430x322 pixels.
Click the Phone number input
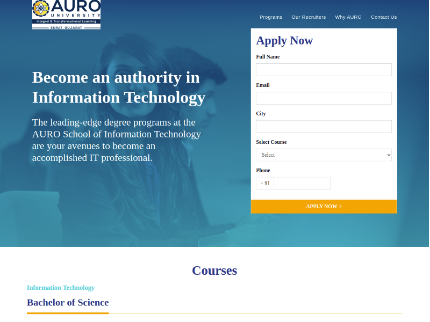coord(302,183)
